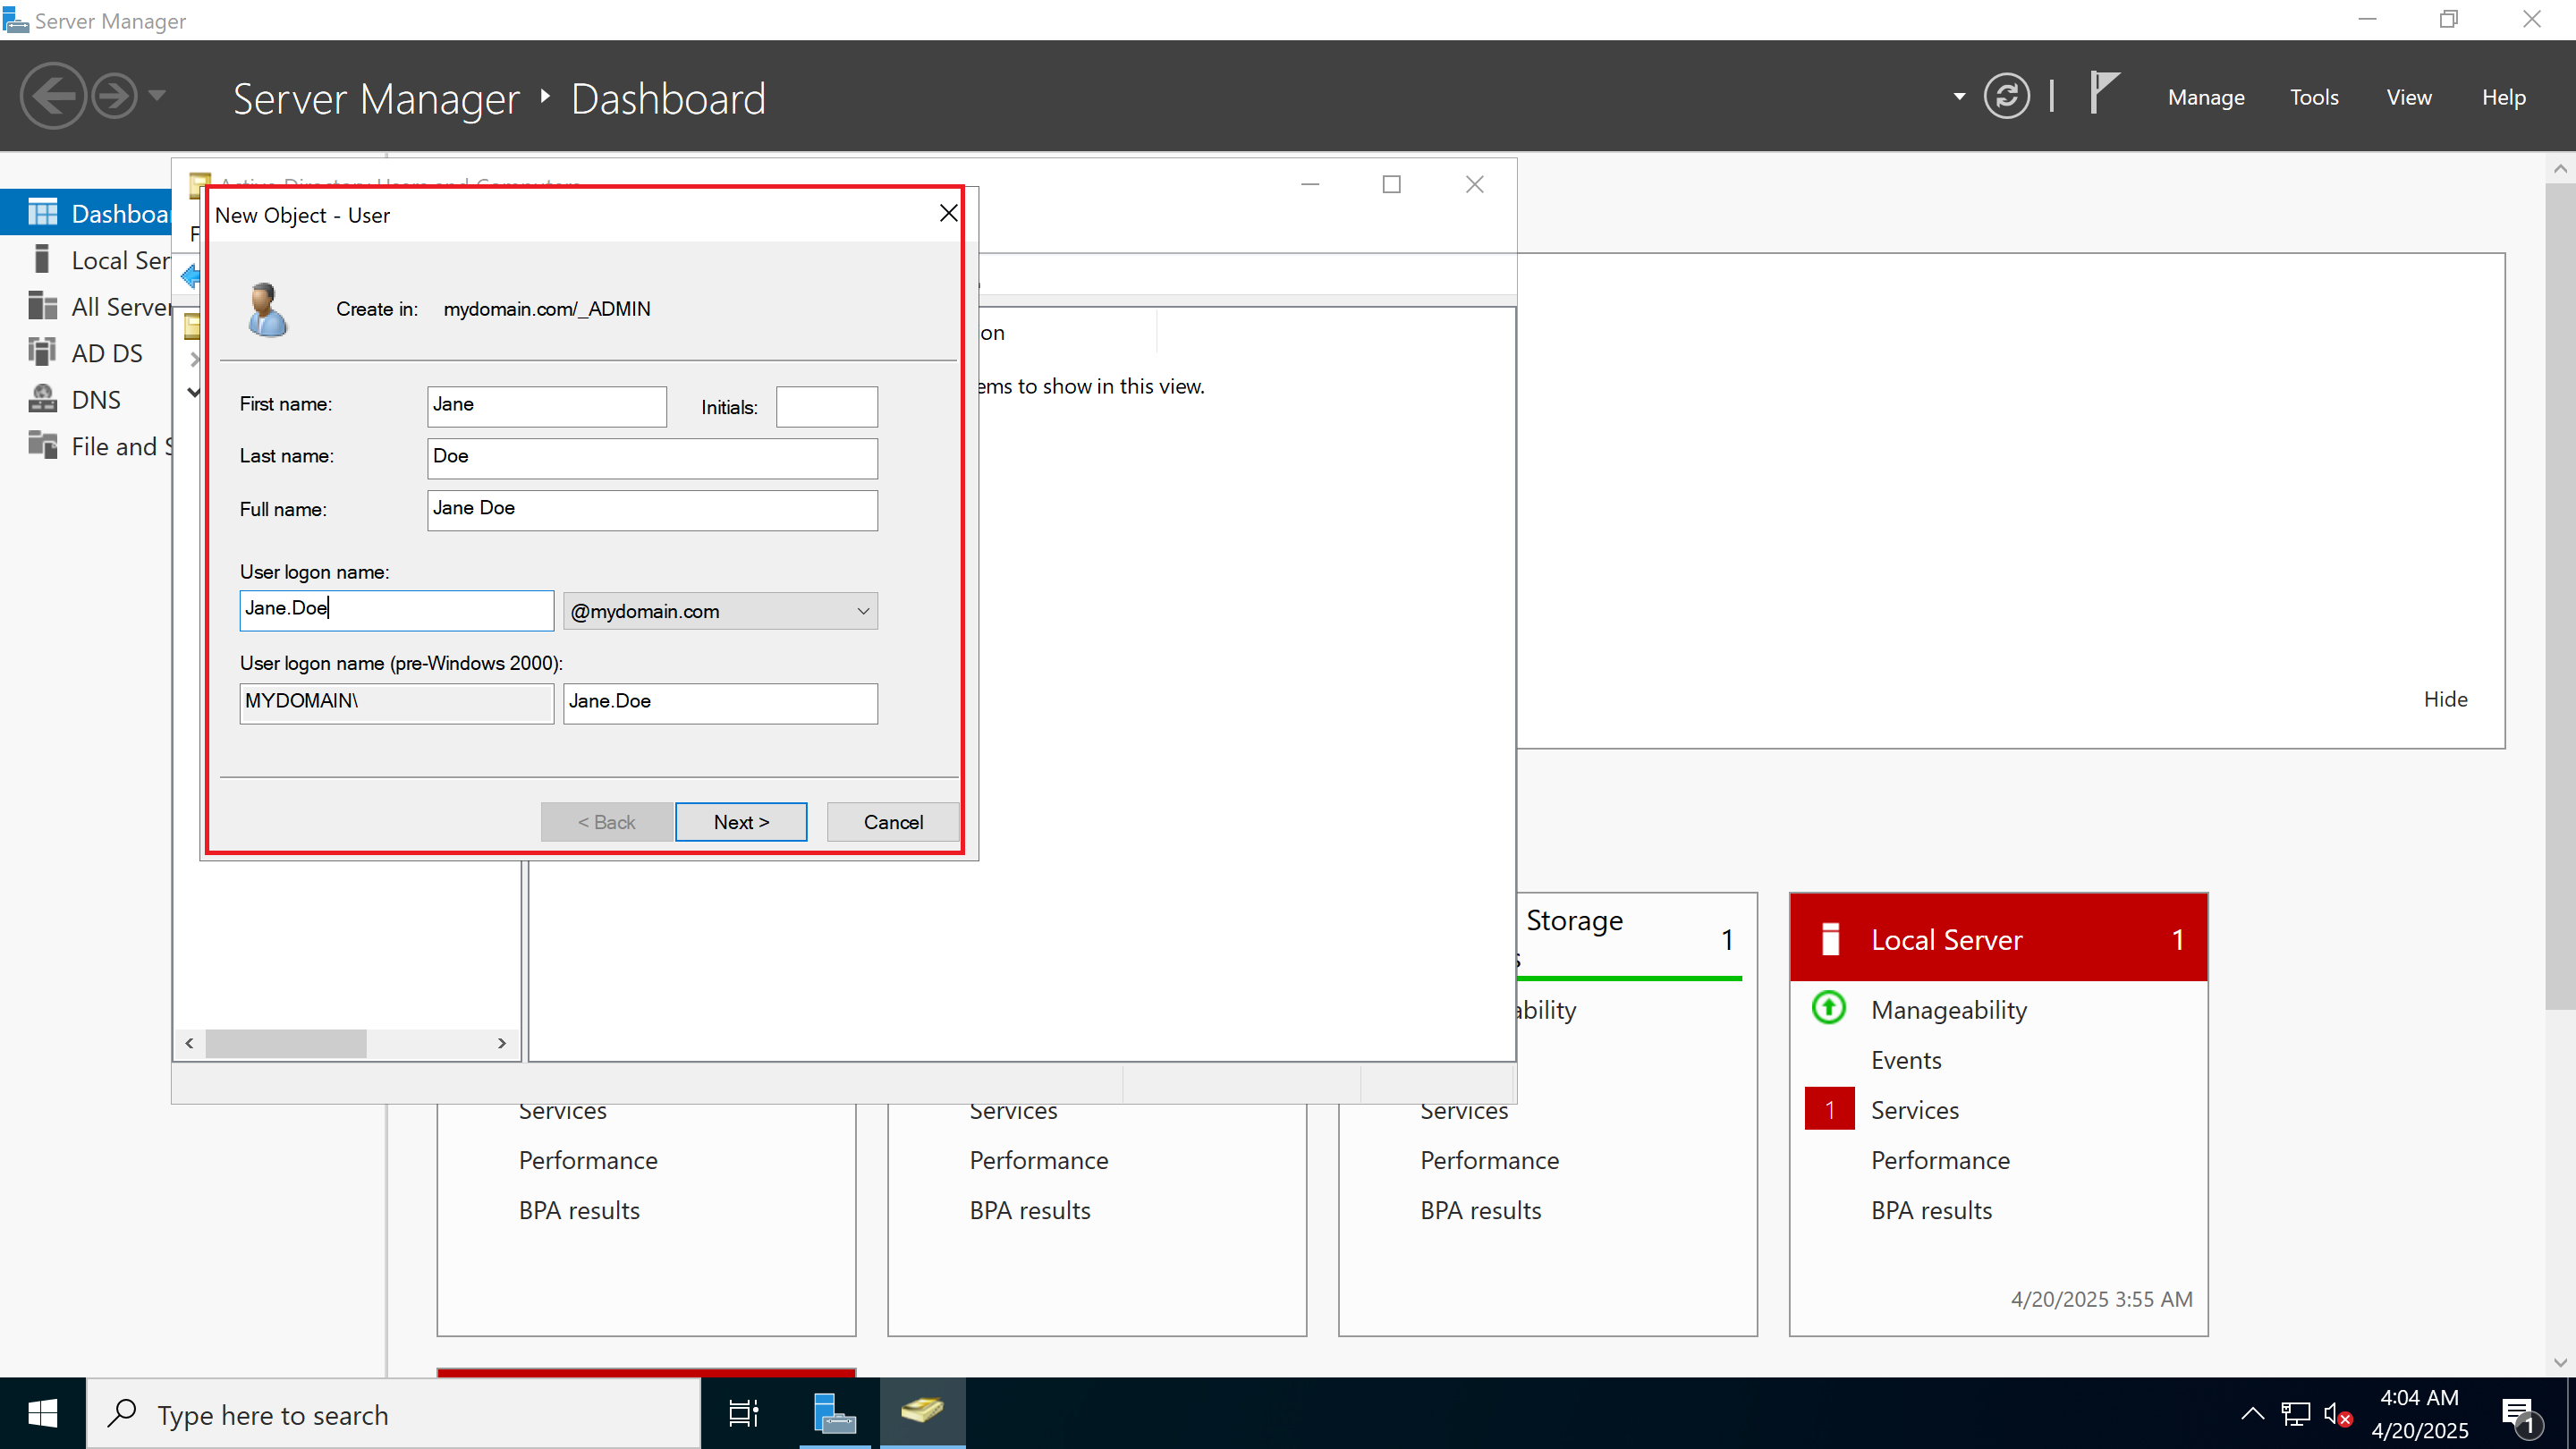Screen dimensions: 2576x1449
Task: Click the First name field
Action: tap(546, 406)
